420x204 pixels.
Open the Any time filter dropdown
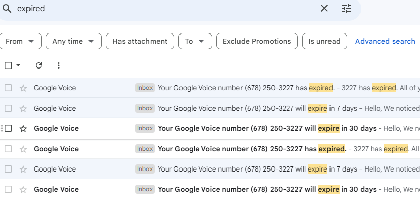click(x=74, y=41)
